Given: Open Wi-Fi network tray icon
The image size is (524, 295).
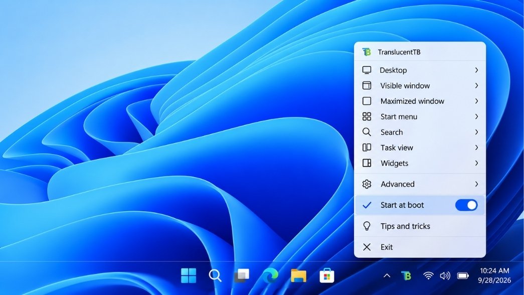Looking at the screenshot, I should 428,276.
